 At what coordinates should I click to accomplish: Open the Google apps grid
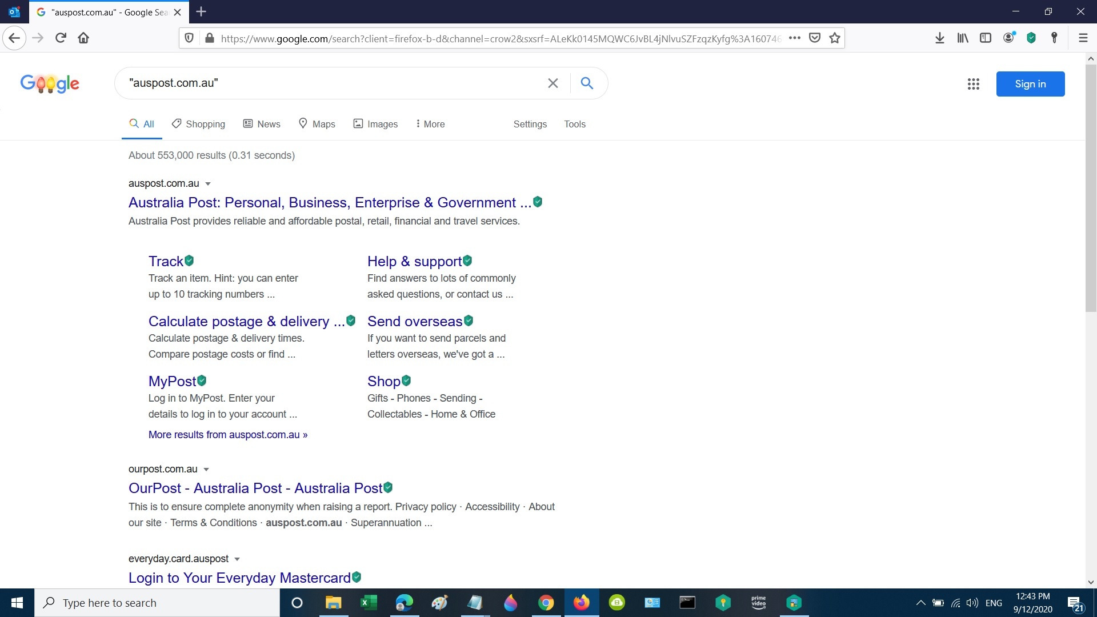tap(974, 84)
